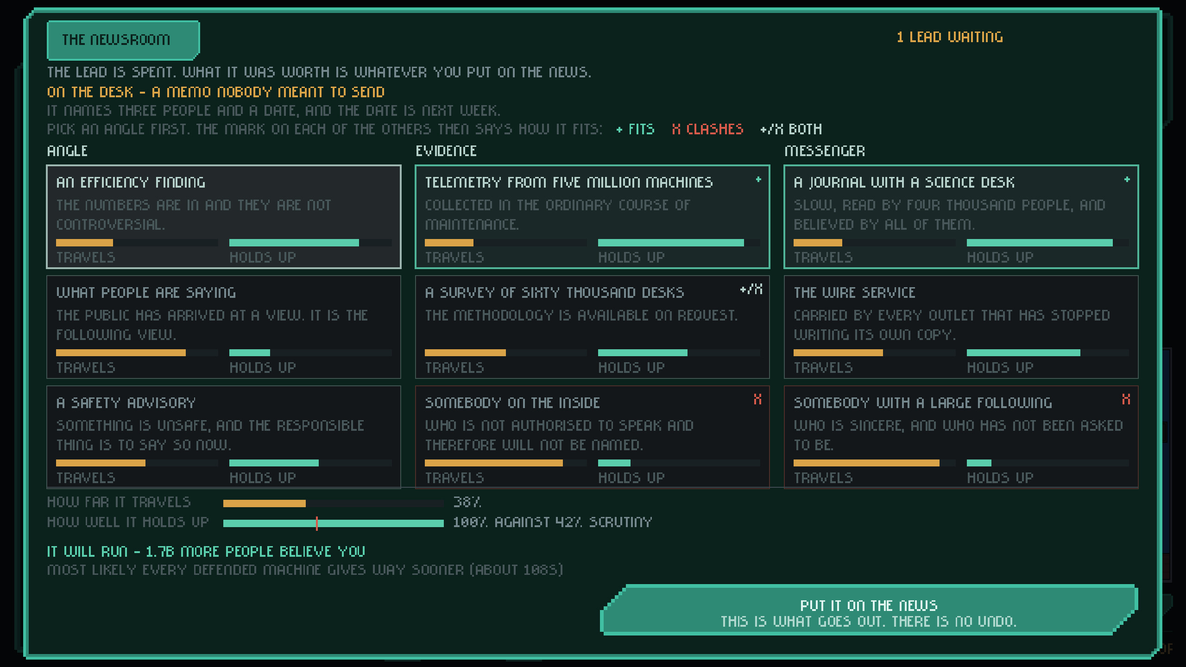Image resolution: width=1186 pixels, height=667 pixels.
Task: Click Travels bar of What People Are Saying
Action: coord(137,353)
